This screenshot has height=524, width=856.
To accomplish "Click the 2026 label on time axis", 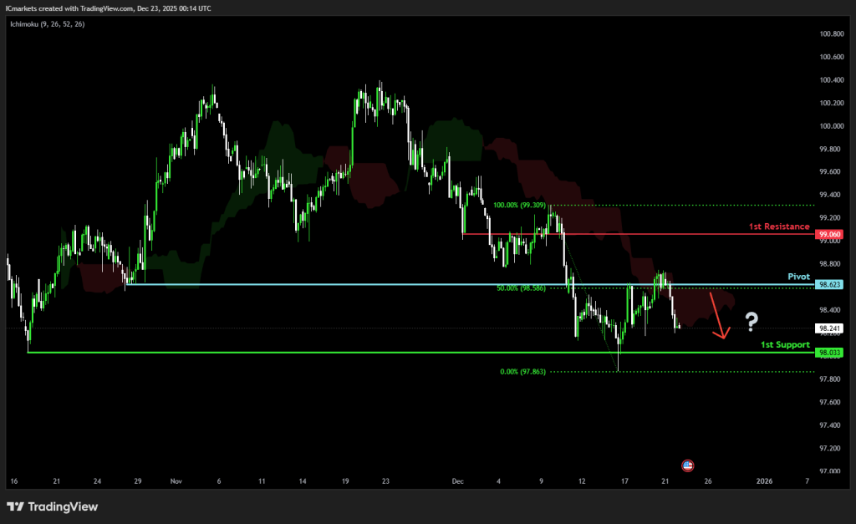I will (764, 481).
